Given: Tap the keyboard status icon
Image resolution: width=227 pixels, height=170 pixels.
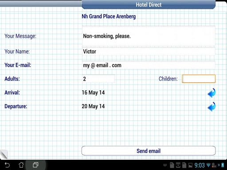Looking at the screenshot, I should (165, 165).
